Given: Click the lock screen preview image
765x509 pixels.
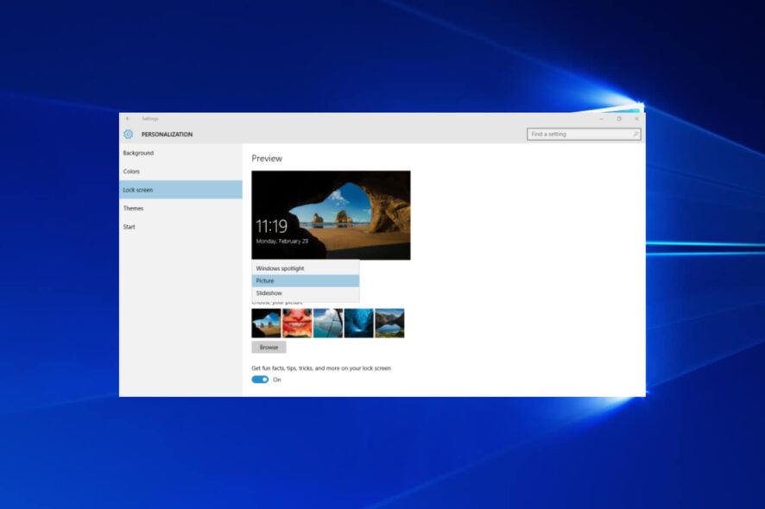Looking at the screenshot, I should (331, 215).
